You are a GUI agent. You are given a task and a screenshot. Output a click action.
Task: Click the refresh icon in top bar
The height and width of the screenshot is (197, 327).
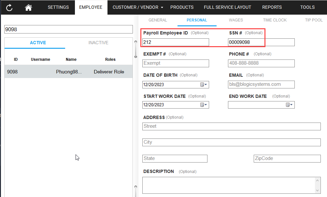(9, 7)
